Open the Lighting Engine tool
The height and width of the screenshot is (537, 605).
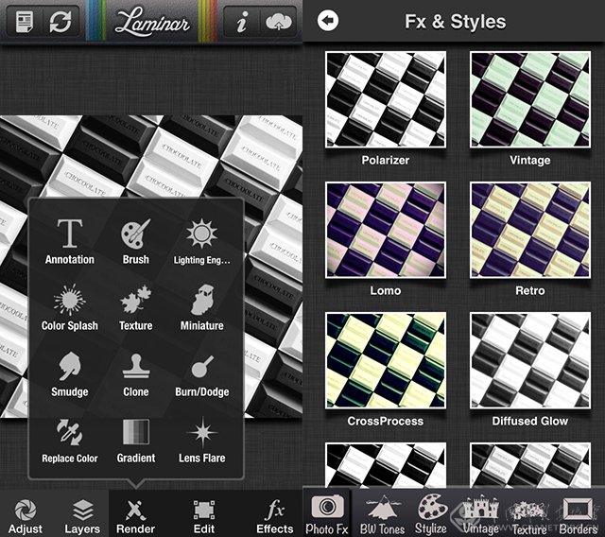tap(201, 240)
